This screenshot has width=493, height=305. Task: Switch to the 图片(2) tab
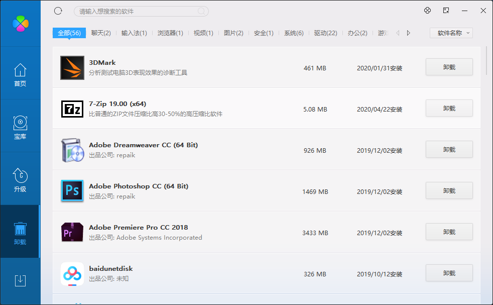pyautogui.click(x=233, y=33)
